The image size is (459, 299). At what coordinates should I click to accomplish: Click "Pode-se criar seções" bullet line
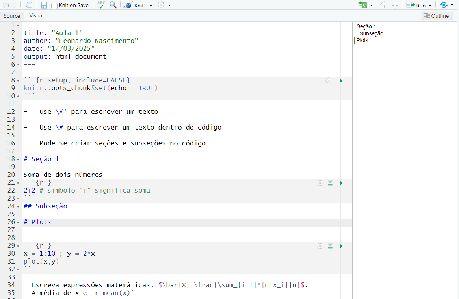pos(116,143)
